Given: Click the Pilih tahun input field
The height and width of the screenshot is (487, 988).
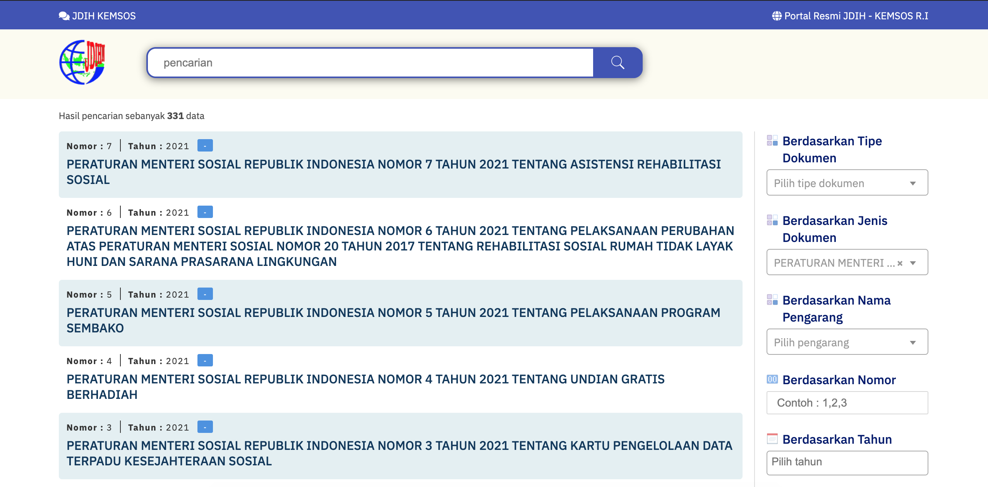Looking at the screenshot, I should pos(847,463).
